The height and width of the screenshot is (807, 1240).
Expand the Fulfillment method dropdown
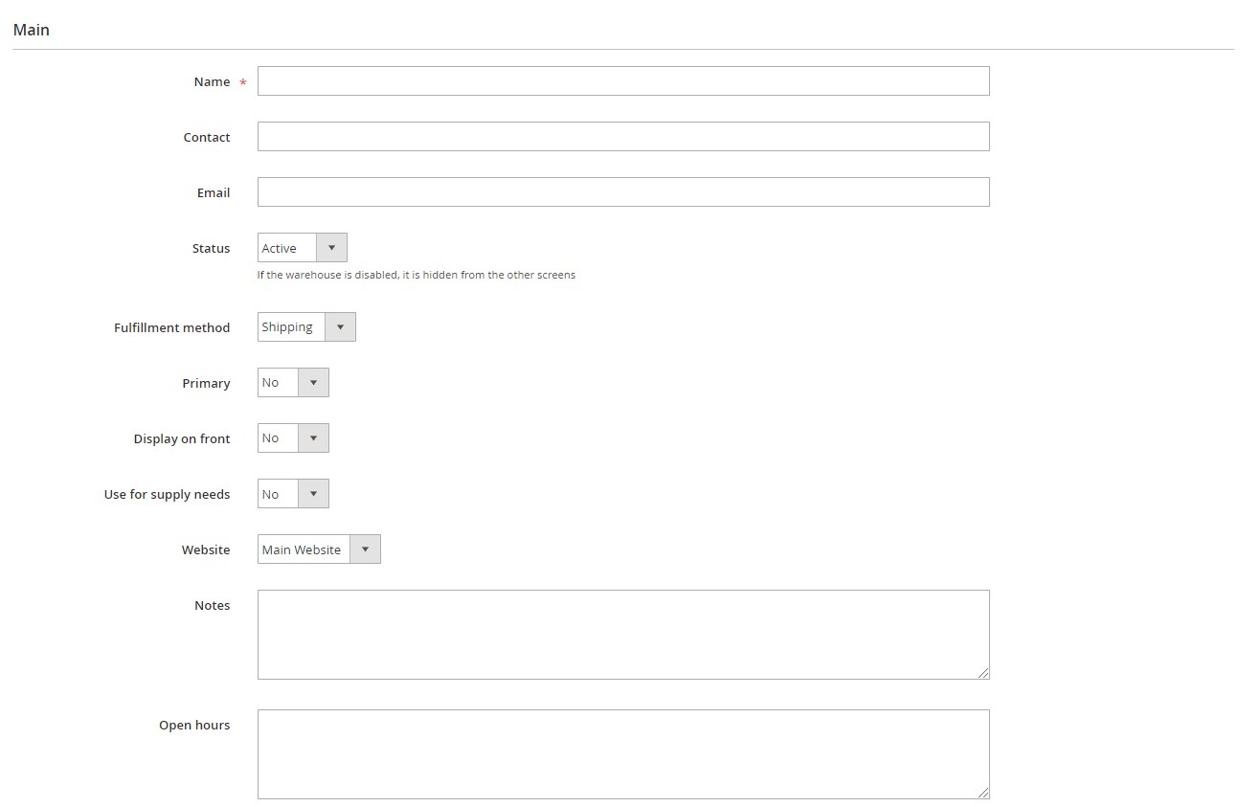tap(306, 327)
